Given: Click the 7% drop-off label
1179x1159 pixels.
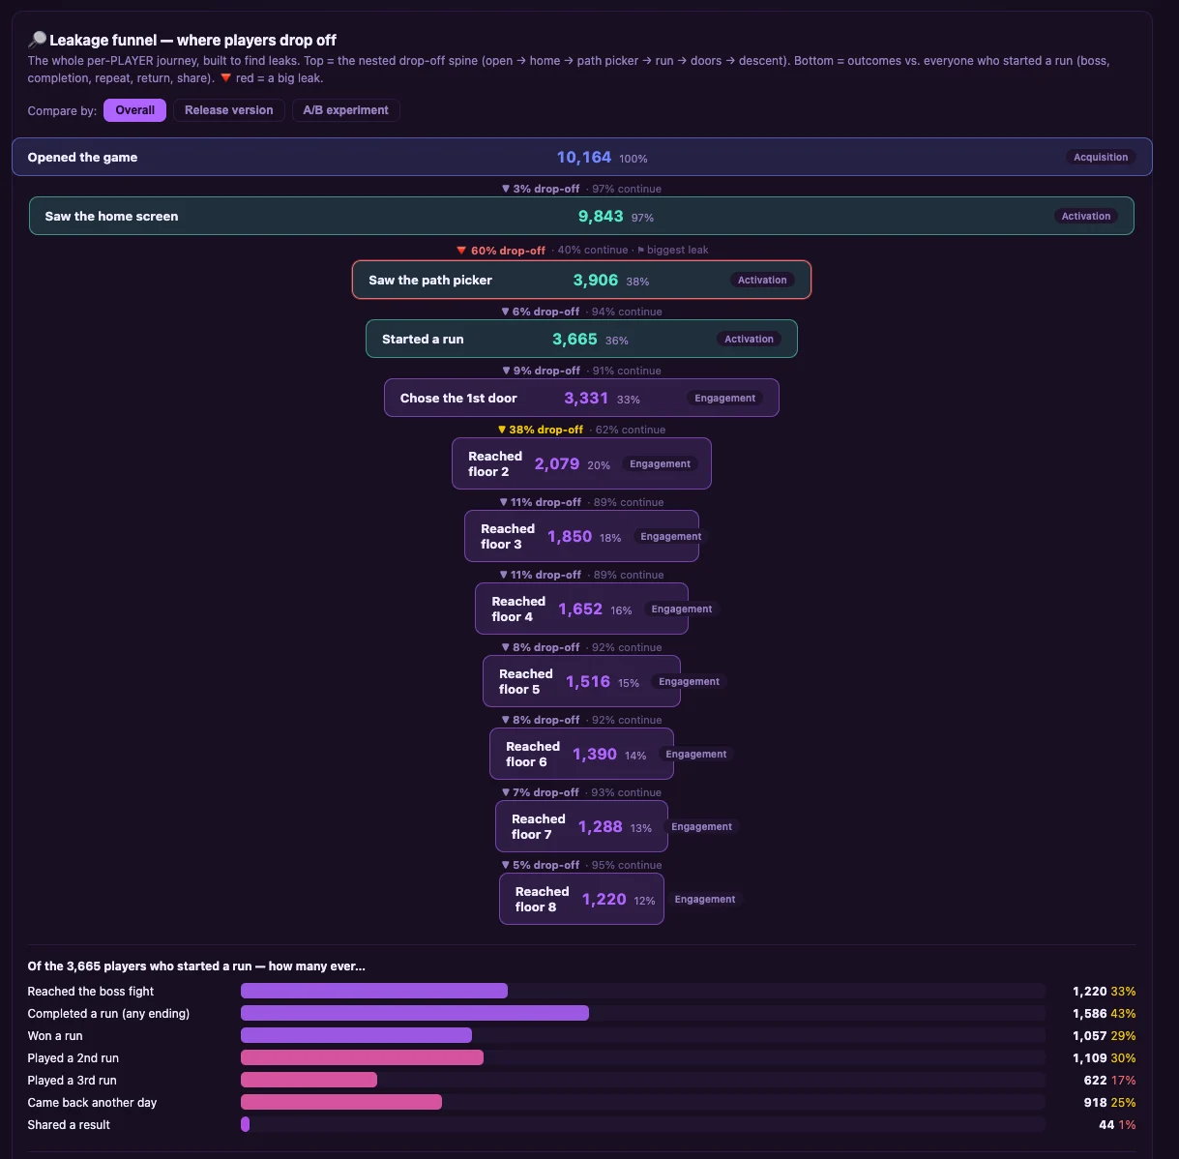Looking at the screenshot, I should pyautogui.click(x=540, y=792).
